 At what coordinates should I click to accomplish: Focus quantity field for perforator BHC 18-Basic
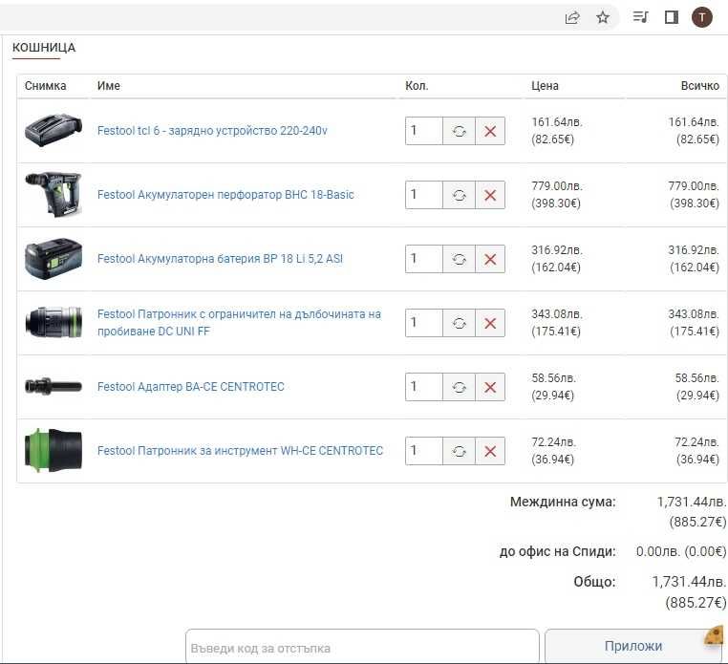pos(424,195)
